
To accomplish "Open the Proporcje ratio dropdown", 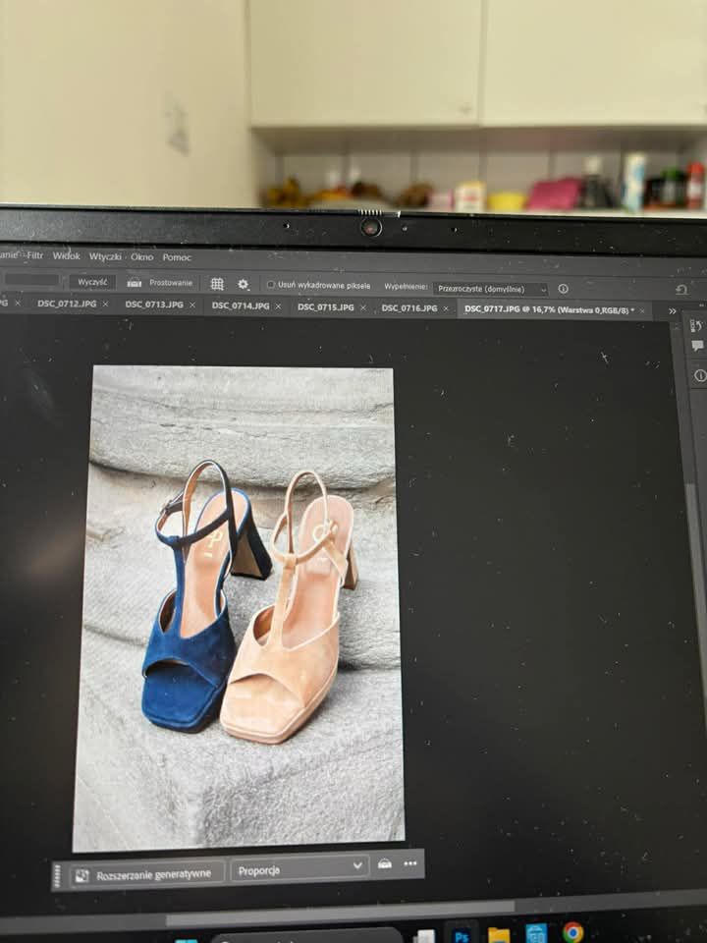I will (299, 868).
